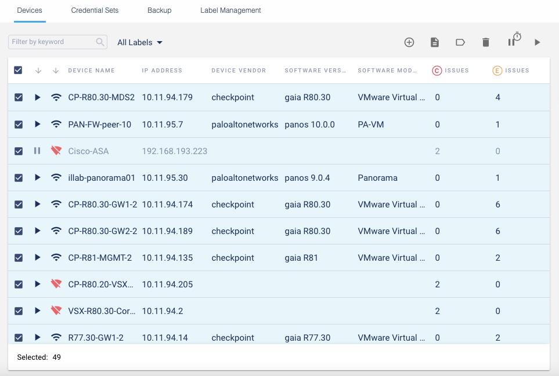Click the resume play icon in toolbar
559x376 pixels.
click(x=538, y=42)
